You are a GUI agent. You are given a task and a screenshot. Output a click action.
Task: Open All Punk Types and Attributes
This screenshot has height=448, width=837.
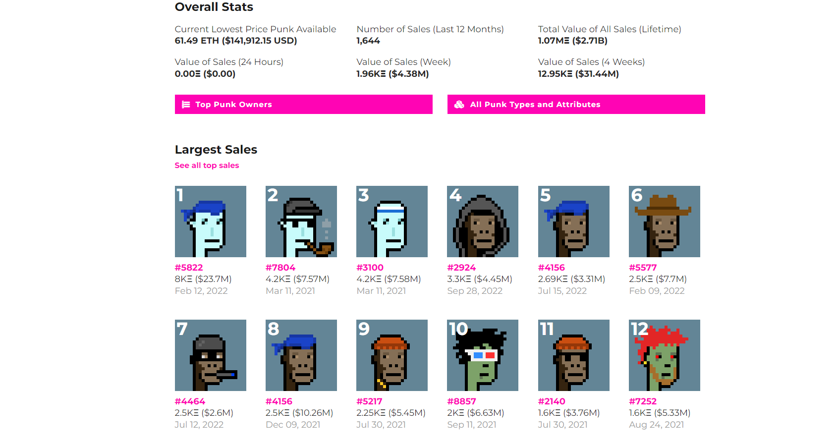[x=576, y=105]
